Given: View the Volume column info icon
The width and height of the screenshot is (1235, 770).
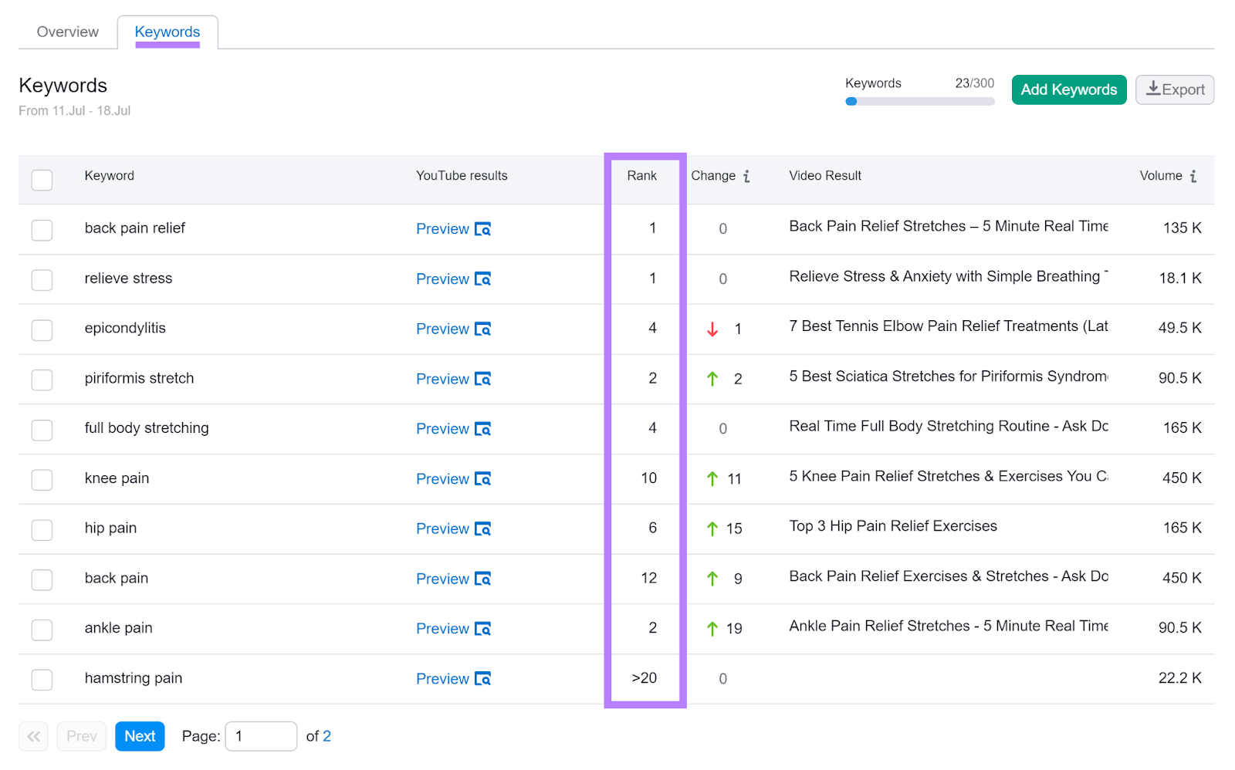Looking at the screenshot, I should pyautogui.click(x=1194, y=176).
